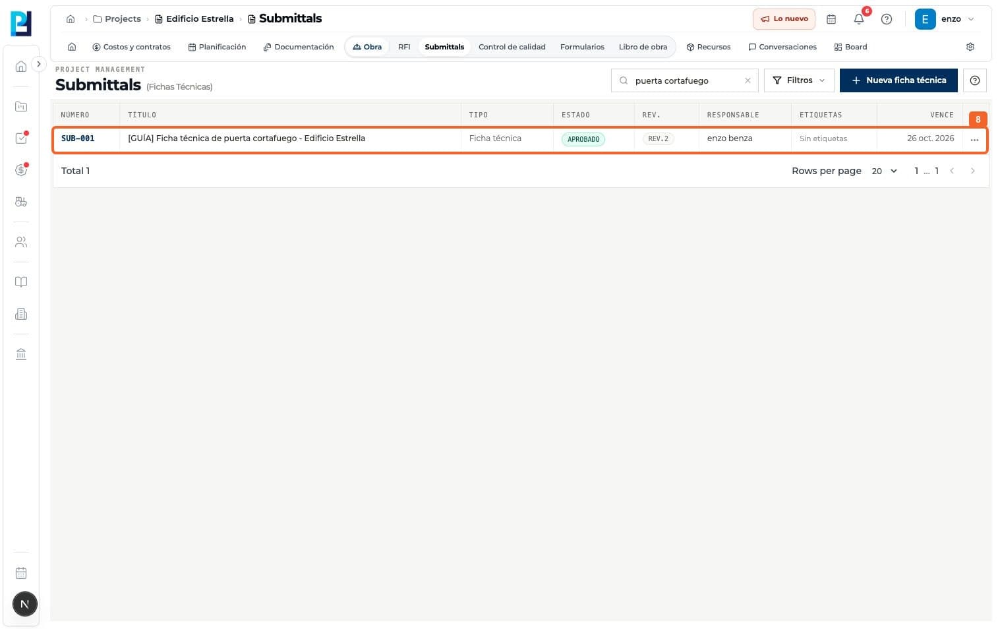Open the calendar icon in the top bar

pos(831,19)
